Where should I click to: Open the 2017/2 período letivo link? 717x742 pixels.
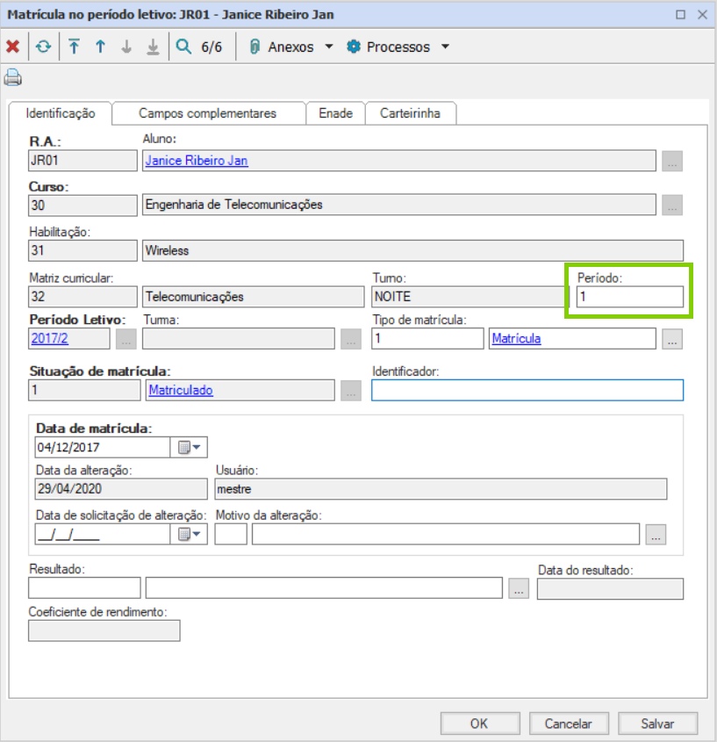click(x=50, y=338)
